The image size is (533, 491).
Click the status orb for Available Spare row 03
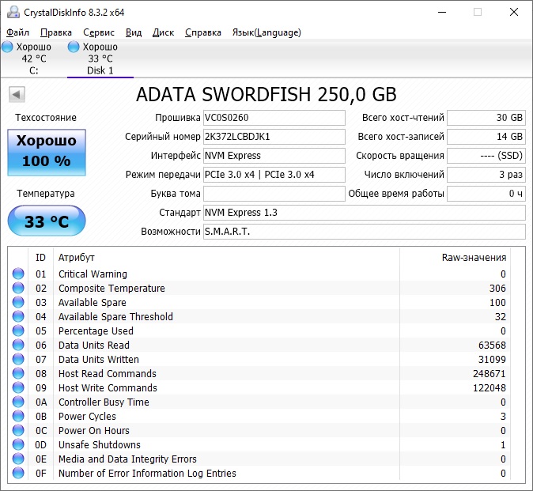[x=18, y=302]
